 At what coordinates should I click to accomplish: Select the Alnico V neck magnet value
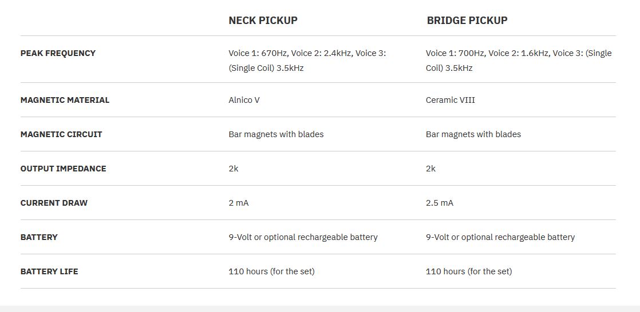point(244,100)
